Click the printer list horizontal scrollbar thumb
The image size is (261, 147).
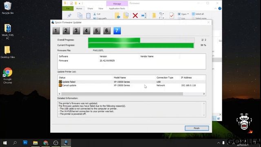(122, 94)
